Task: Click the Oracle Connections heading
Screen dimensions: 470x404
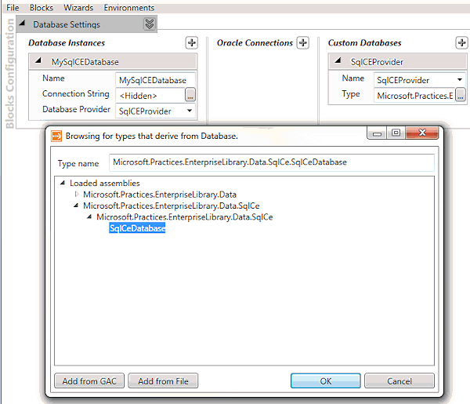Action: 255,43
